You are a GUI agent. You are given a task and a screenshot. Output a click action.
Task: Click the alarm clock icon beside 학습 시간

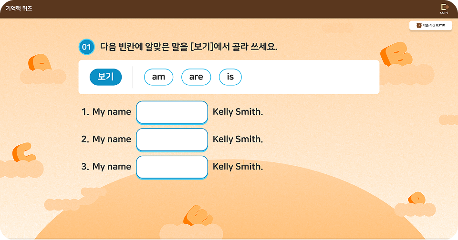click(418, 25)
